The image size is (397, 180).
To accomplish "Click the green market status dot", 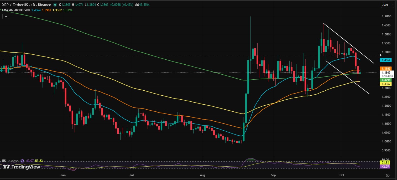I will [x=55, y=5].
